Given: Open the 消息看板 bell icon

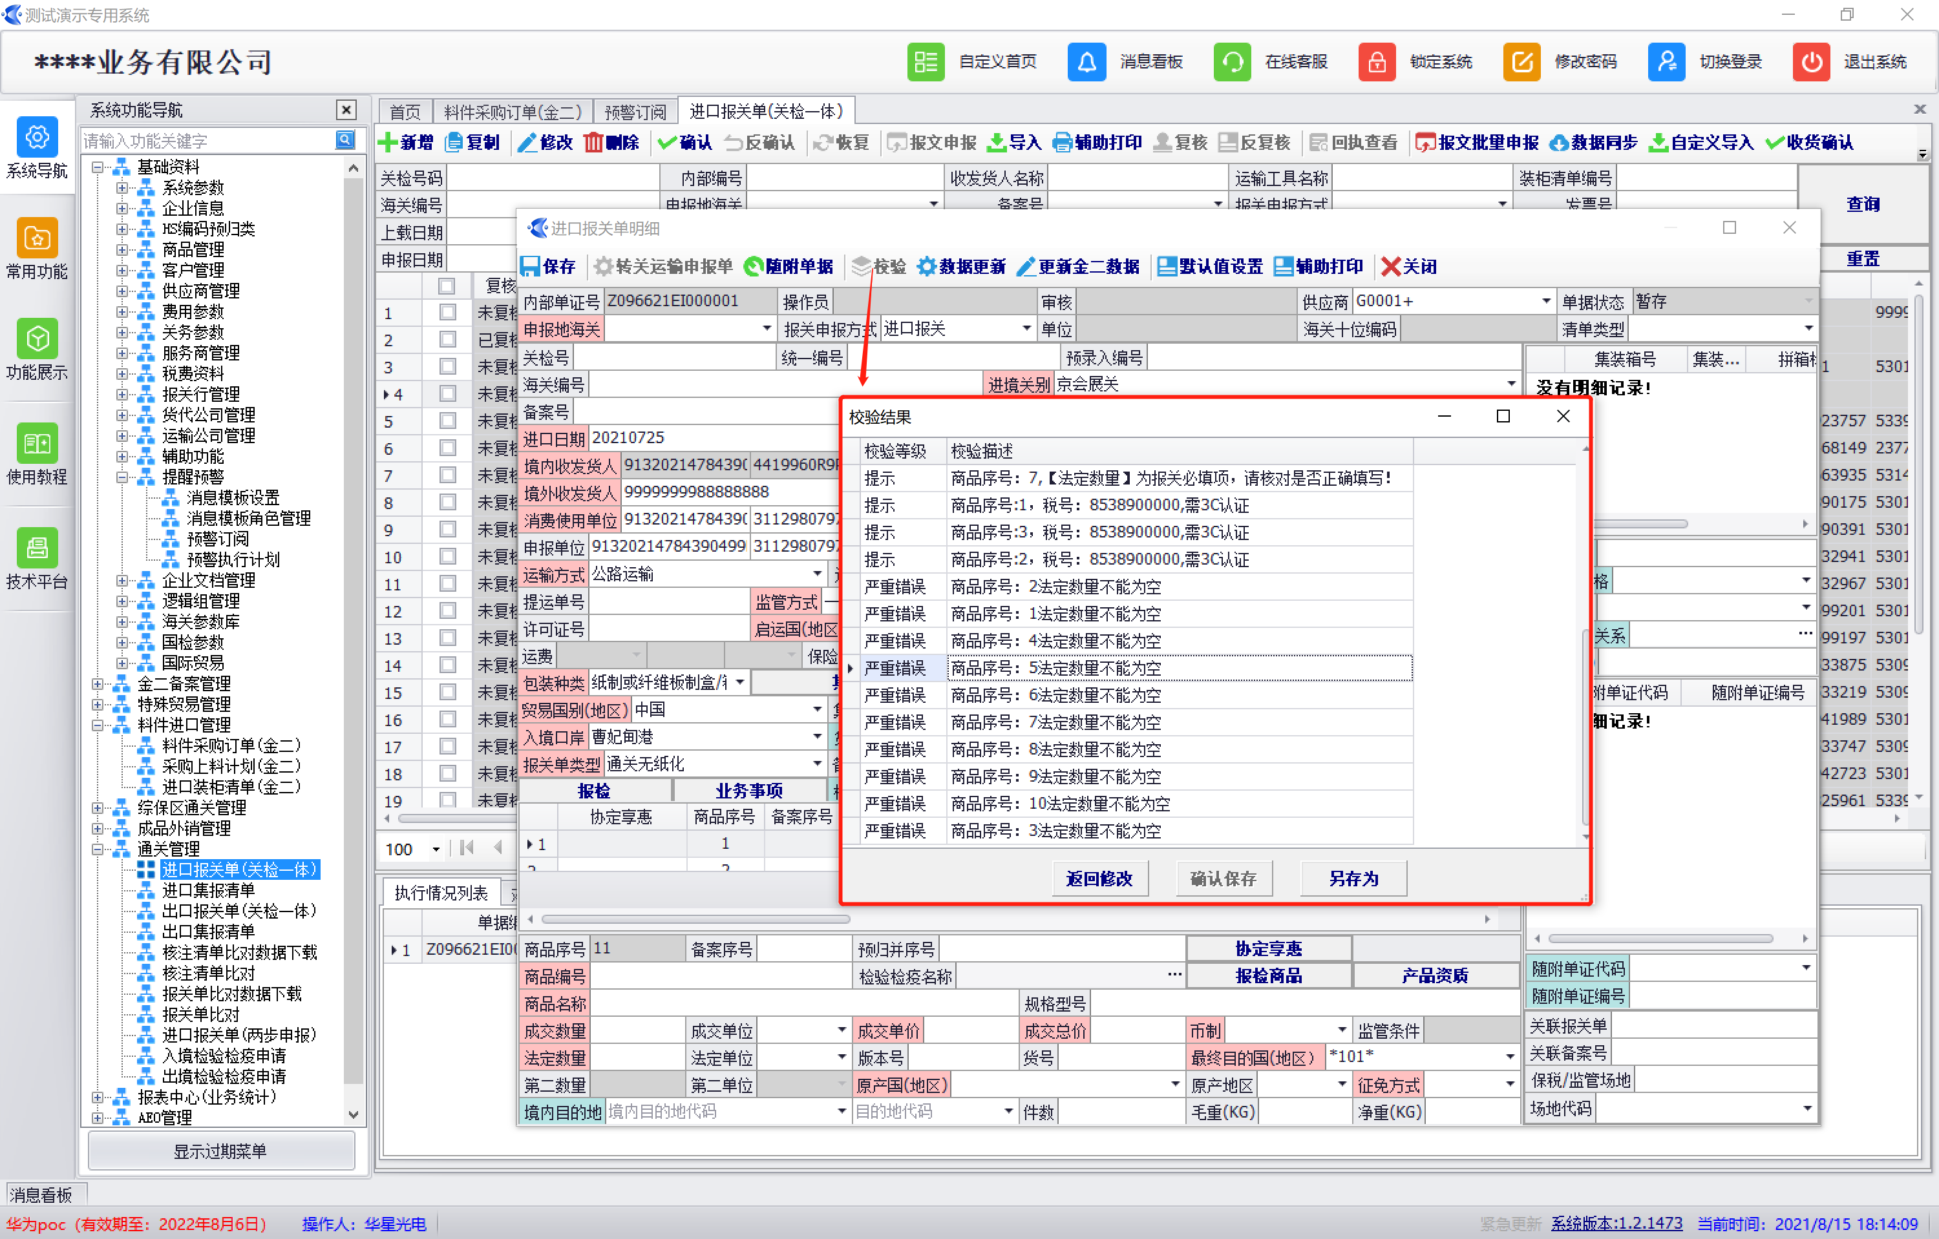Looking at the screenshot, I should point(1086,62).
